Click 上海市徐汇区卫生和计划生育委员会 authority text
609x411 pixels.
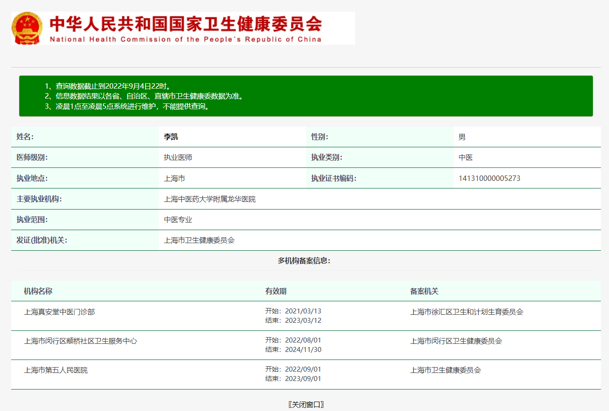pos(467,312)
